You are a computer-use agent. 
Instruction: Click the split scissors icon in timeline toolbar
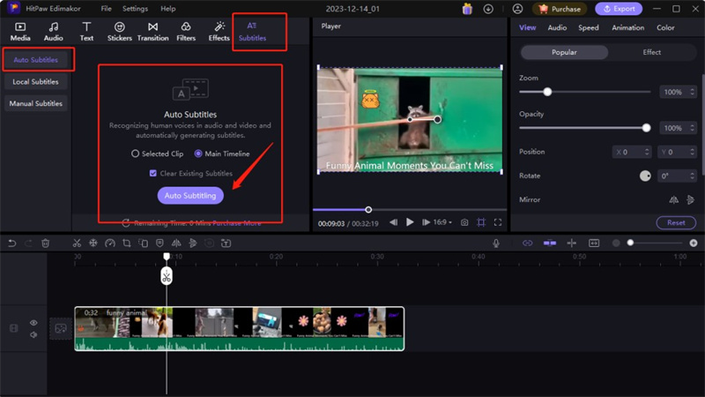[77, 243]
